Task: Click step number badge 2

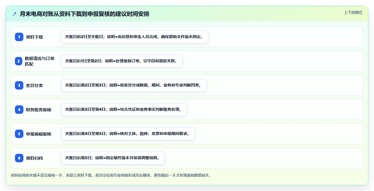Action: pos(19,61)
